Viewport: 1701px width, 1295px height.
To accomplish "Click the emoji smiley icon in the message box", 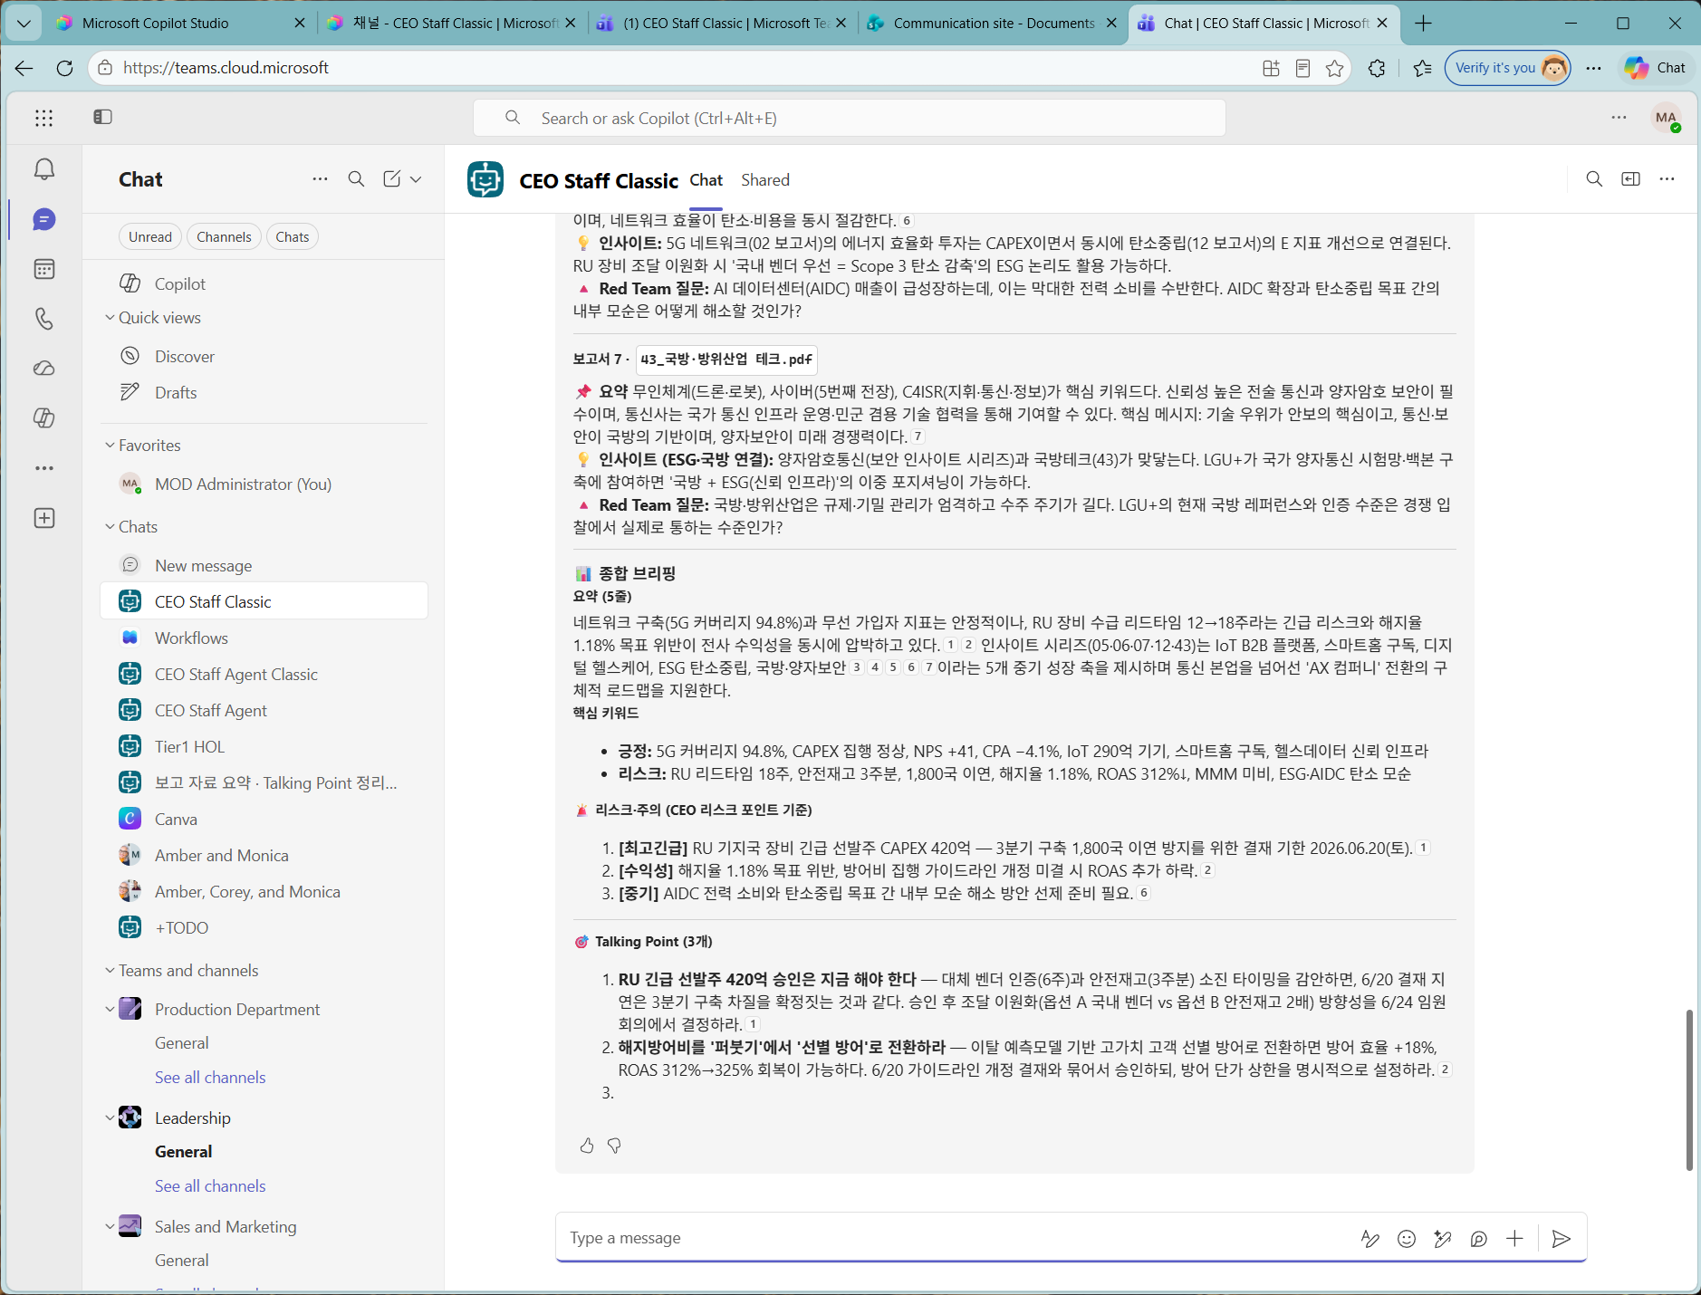I will [x=1407, y=1239].
